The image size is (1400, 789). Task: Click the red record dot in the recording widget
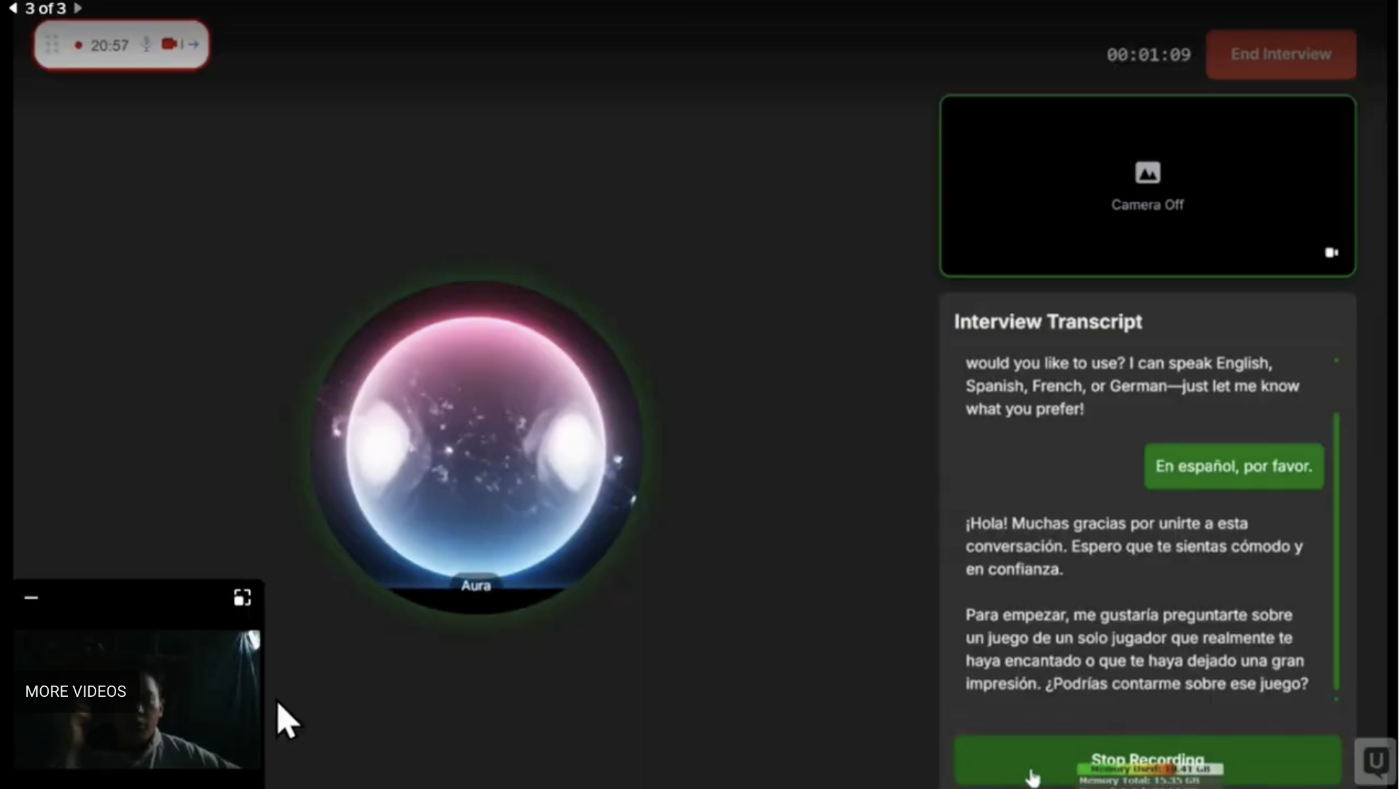(78, 44)
